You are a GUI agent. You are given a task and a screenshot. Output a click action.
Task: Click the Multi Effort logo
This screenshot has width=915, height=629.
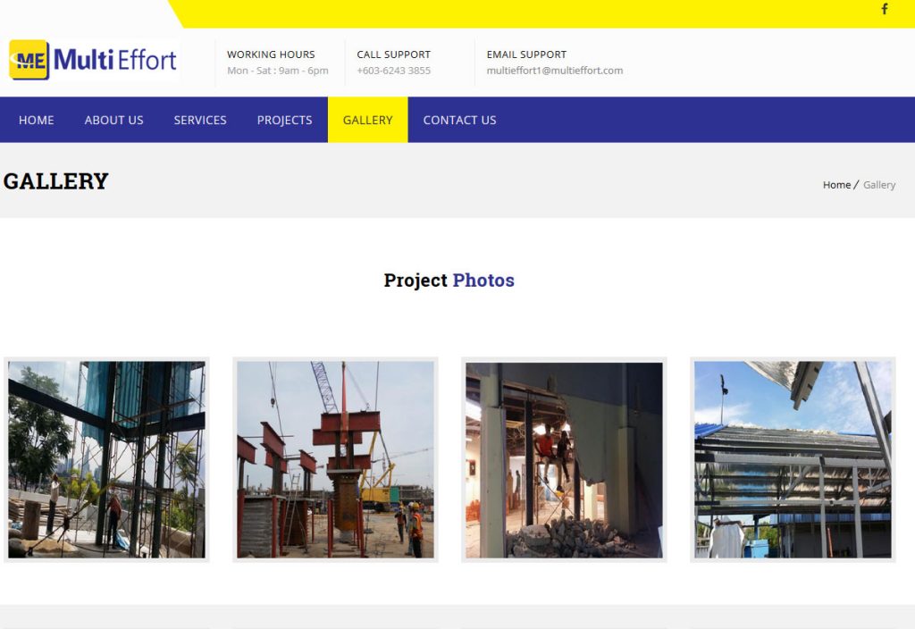point(94,61)
